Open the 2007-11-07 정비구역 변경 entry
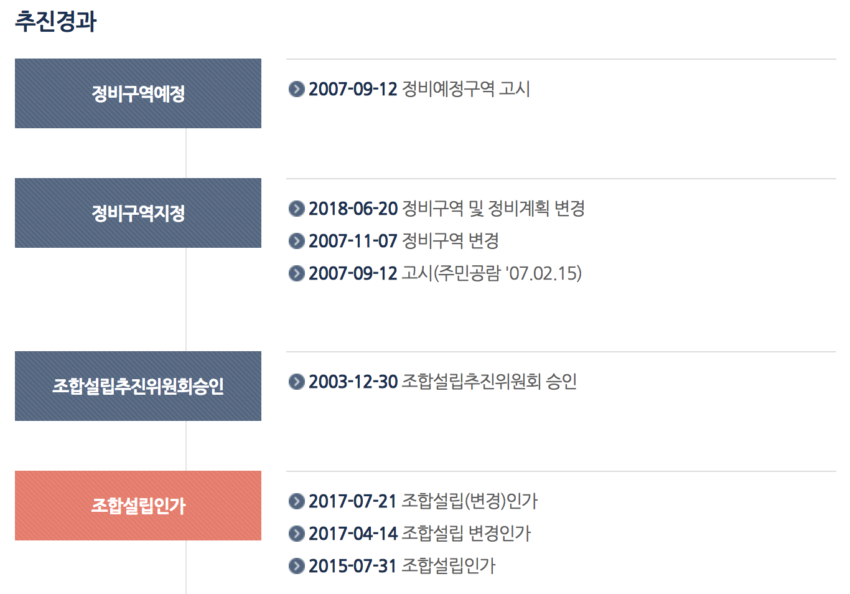Image resolution: width=850 pixels, height=594 pixels. (x=404, y=241)
